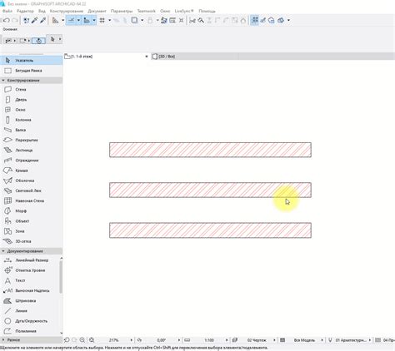
Task: Select the Морф (Morph) tool
Action: click(32, 210)
